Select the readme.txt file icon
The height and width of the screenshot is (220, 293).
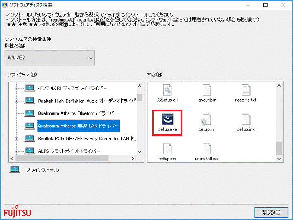pos(246,90)
